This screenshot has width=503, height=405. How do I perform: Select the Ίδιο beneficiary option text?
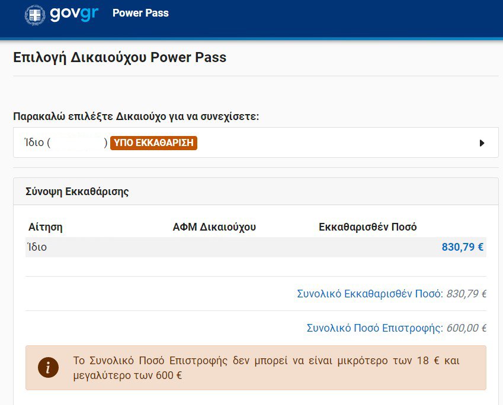(66, 142)
